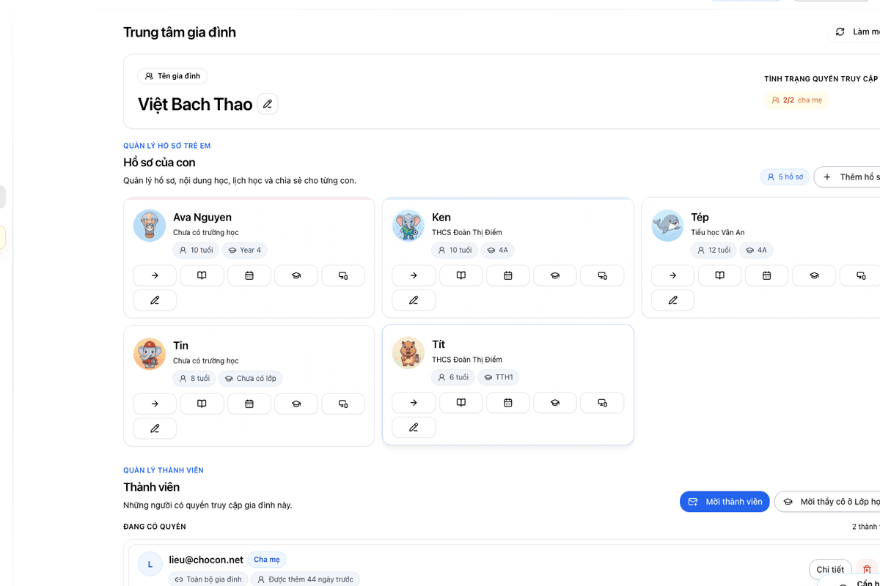Click the Cha mẹ role tag
Screen dimensions: 880x586
coord(267,560)
